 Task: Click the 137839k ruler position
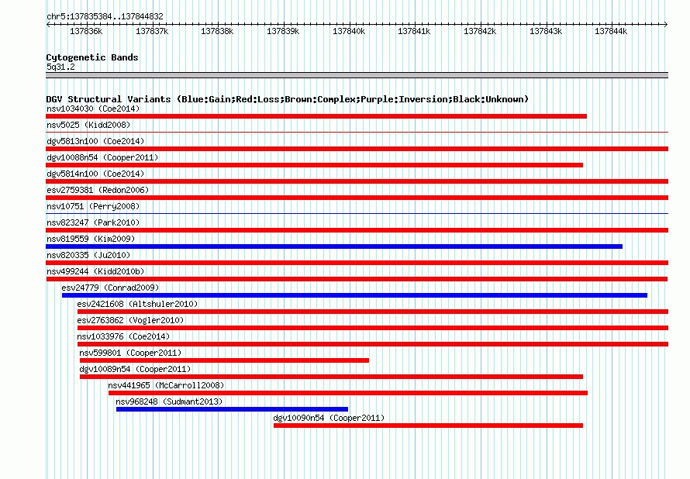[283, 31]
